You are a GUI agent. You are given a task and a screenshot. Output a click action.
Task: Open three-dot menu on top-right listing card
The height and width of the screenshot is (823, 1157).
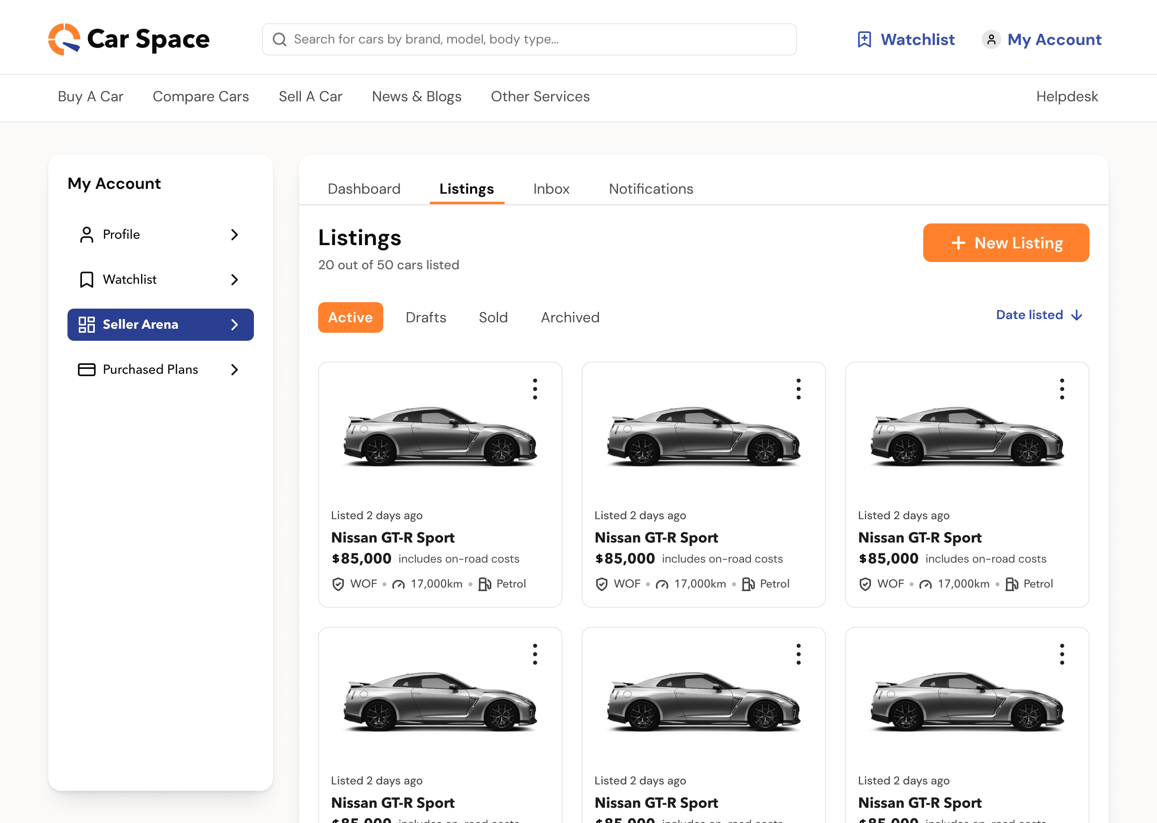pos(1062,389)
